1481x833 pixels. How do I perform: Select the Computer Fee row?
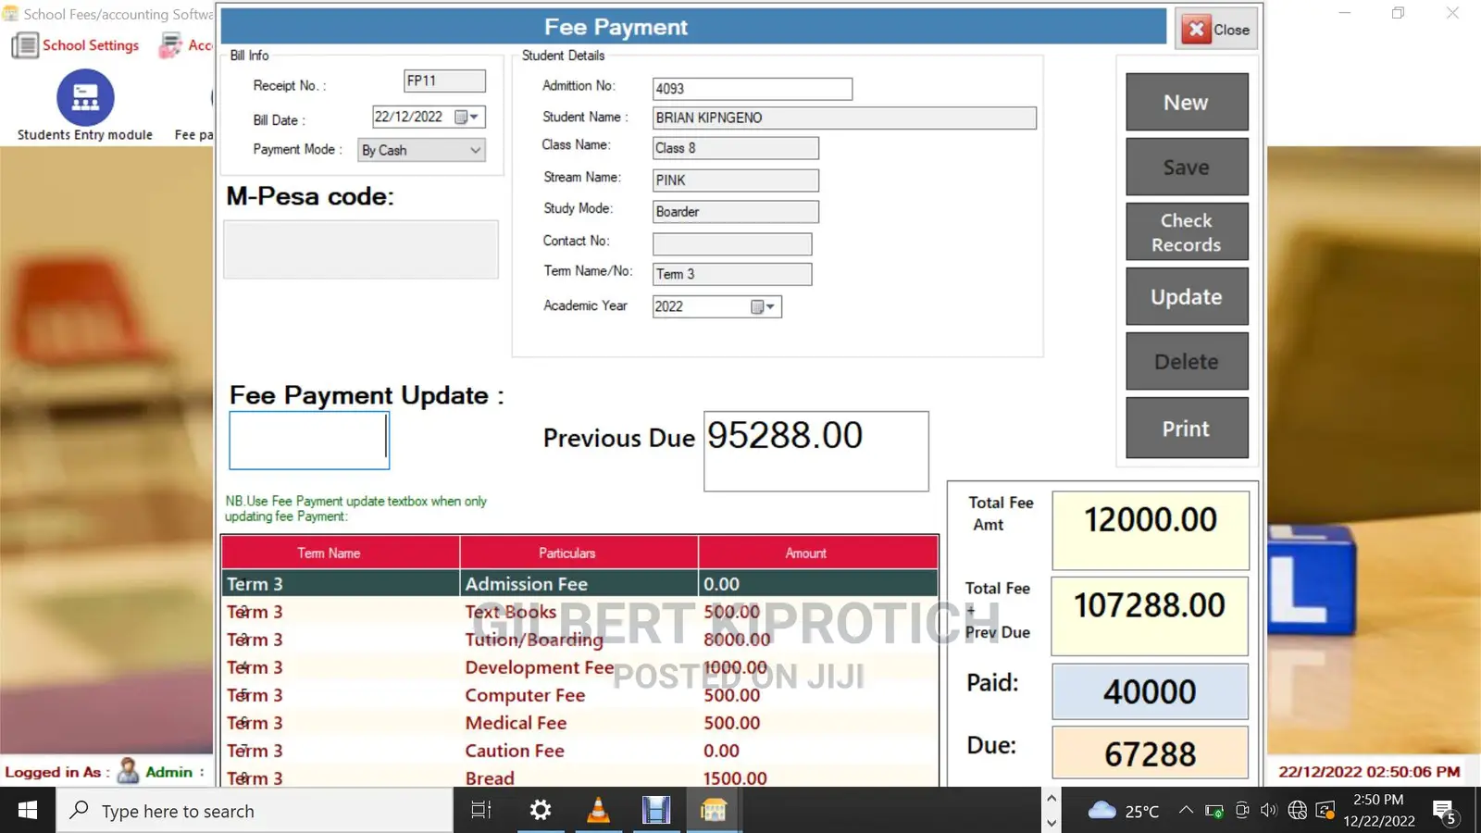pyautogui.click(x=579, y=695)
